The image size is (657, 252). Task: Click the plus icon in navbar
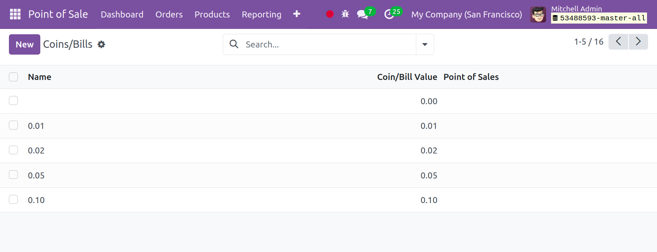(x=296, y=14)
